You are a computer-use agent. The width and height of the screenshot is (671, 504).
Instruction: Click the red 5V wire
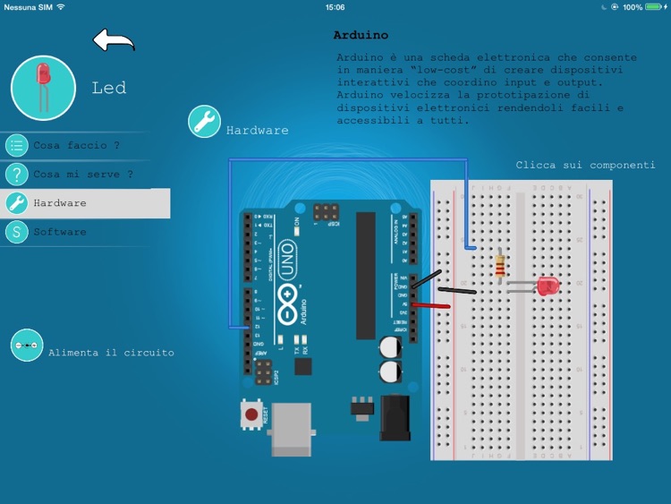[x=430, y=306]
